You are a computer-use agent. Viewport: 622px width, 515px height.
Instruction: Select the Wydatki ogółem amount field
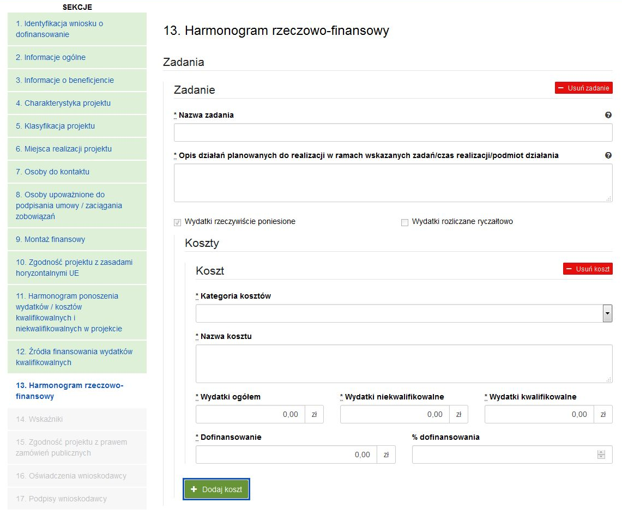pos(250,414)
